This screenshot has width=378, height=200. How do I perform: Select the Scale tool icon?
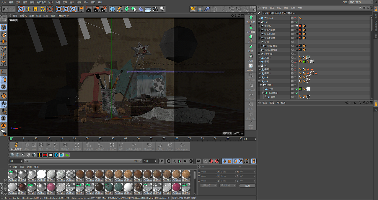(35, 9)
